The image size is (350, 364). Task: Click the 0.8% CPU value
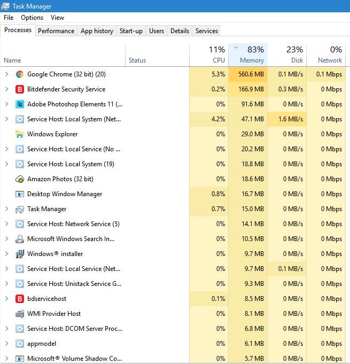218,194
